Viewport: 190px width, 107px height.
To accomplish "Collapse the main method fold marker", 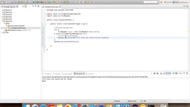I will pyautogui.click(x=46, y=24).
